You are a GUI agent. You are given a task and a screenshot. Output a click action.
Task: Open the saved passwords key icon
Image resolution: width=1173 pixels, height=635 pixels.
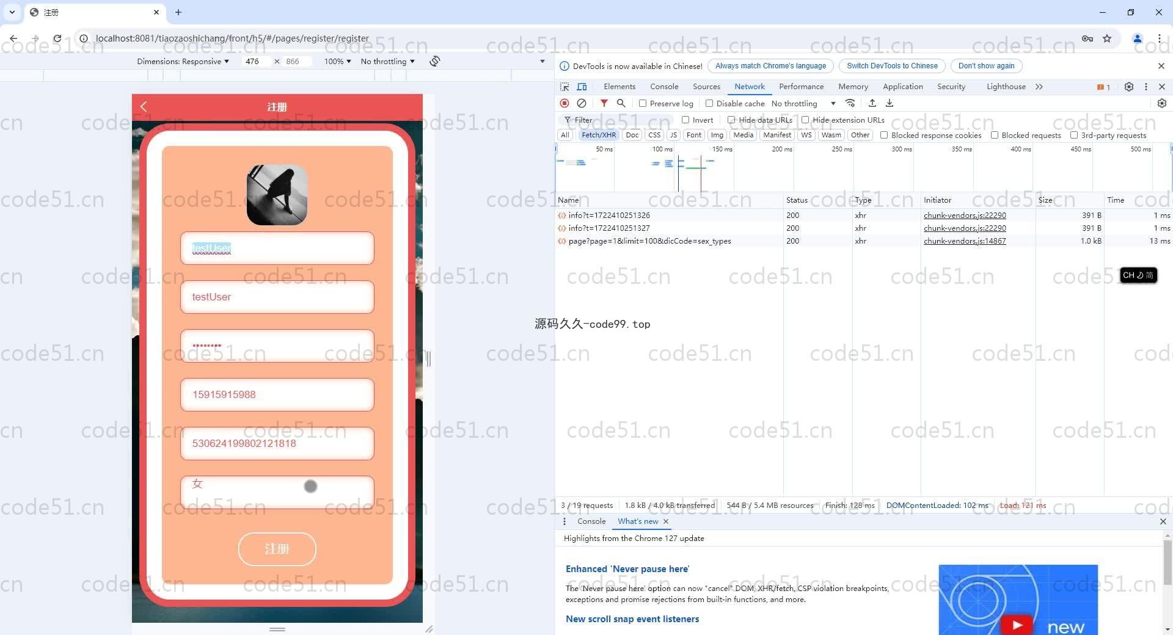click(1087, 38)
